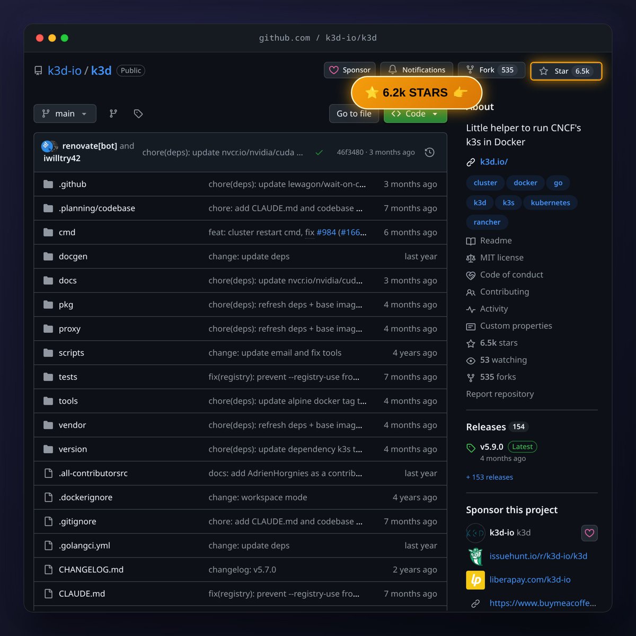Click the Liberapay logo icon

pyautogui.click(x=475, y=580)
